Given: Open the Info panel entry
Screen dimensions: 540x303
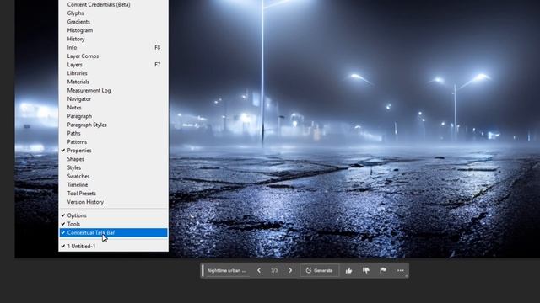Looking at the screenshot, I should click(x=113, y=47).
